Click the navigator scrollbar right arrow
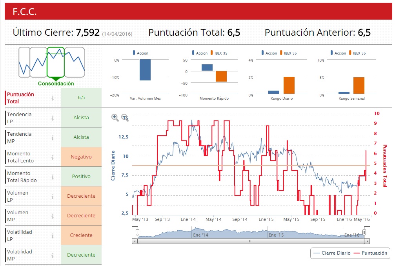Screen dimensions: 395x266 coord(367,241)
